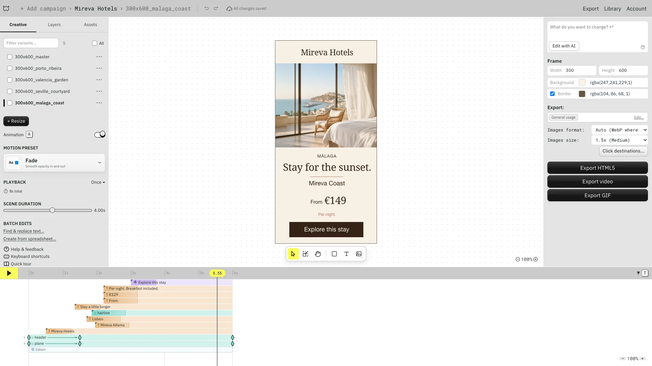Viewport: 652px width, 366px height.
Task: Select the image insert tool
Action: (359, 254)
